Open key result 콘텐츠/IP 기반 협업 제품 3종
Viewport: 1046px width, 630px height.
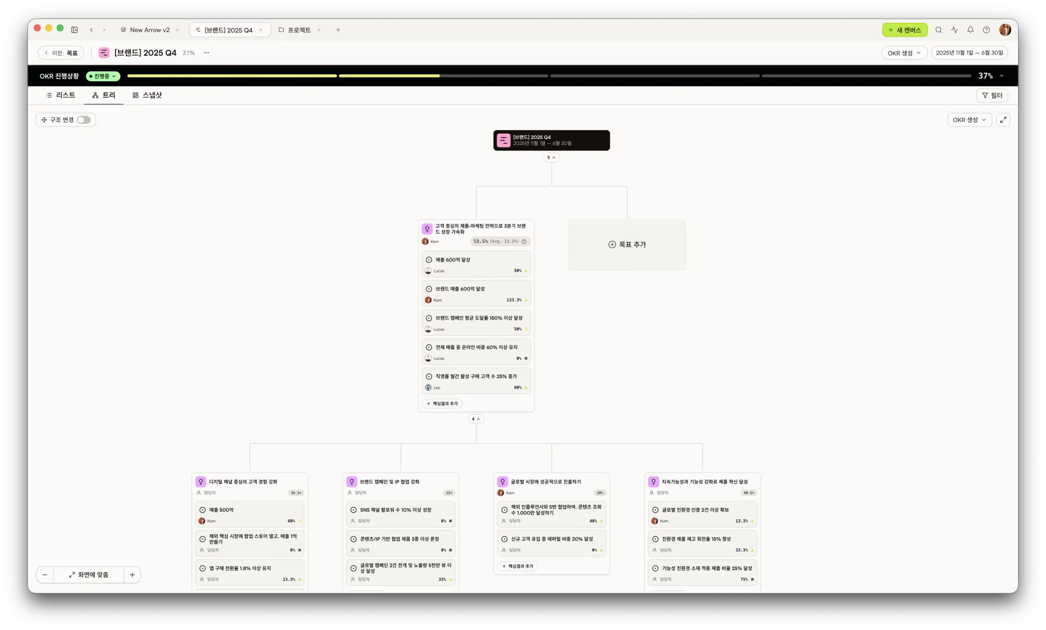point(400,544)
